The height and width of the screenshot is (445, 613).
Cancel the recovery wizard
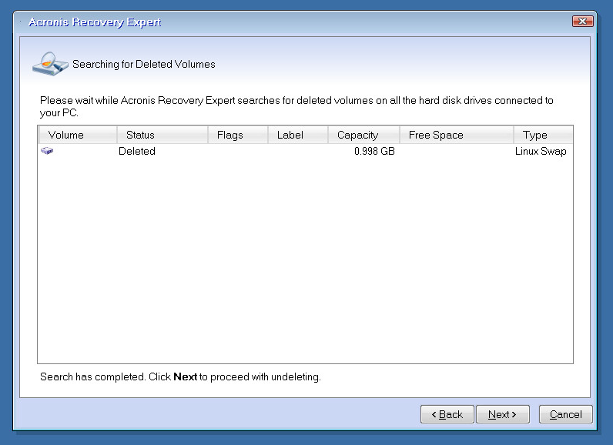(565, 414)
